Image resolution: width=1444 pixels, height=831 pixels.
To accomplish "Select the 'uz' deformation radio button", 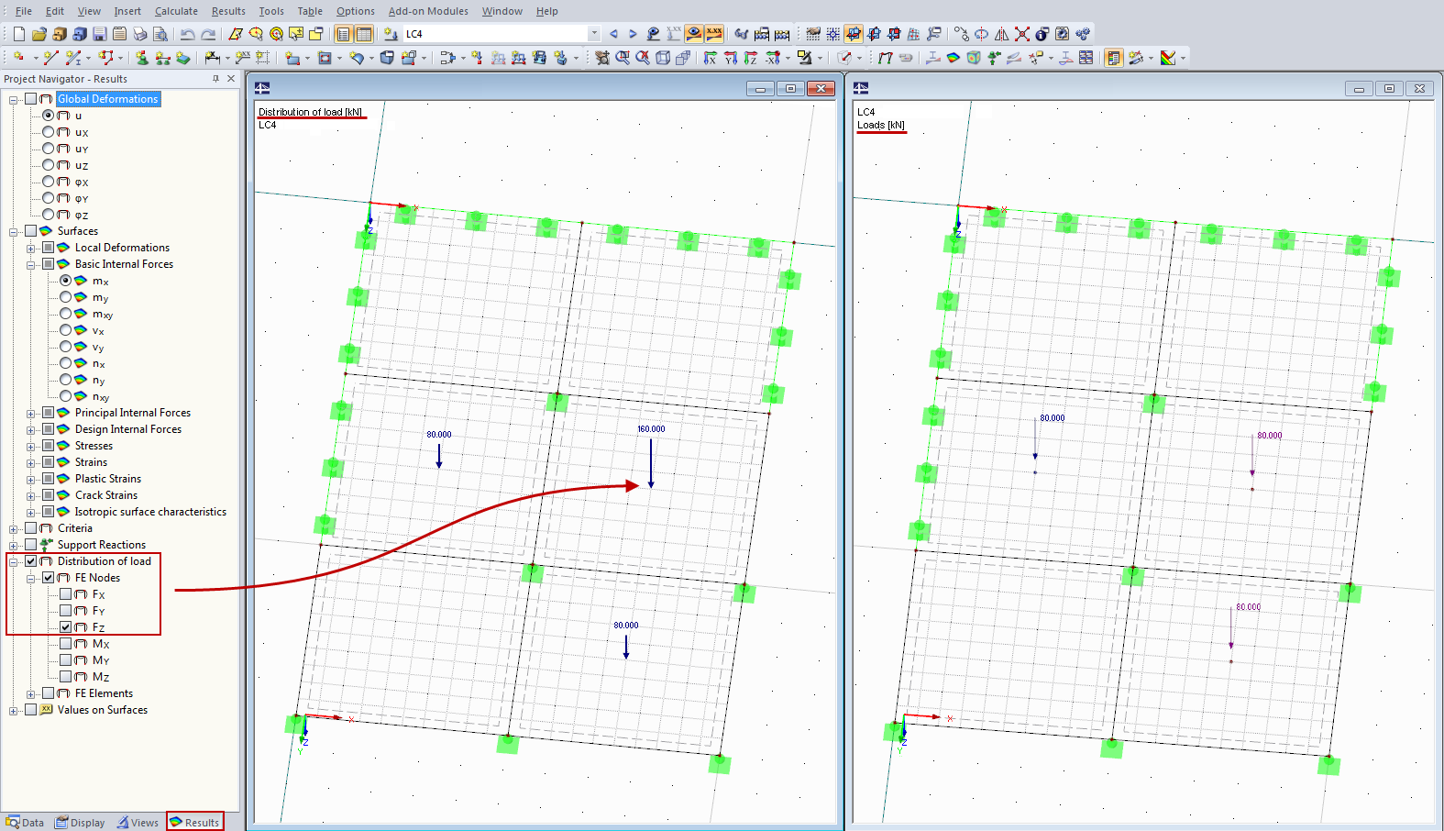I will (48, 165).
